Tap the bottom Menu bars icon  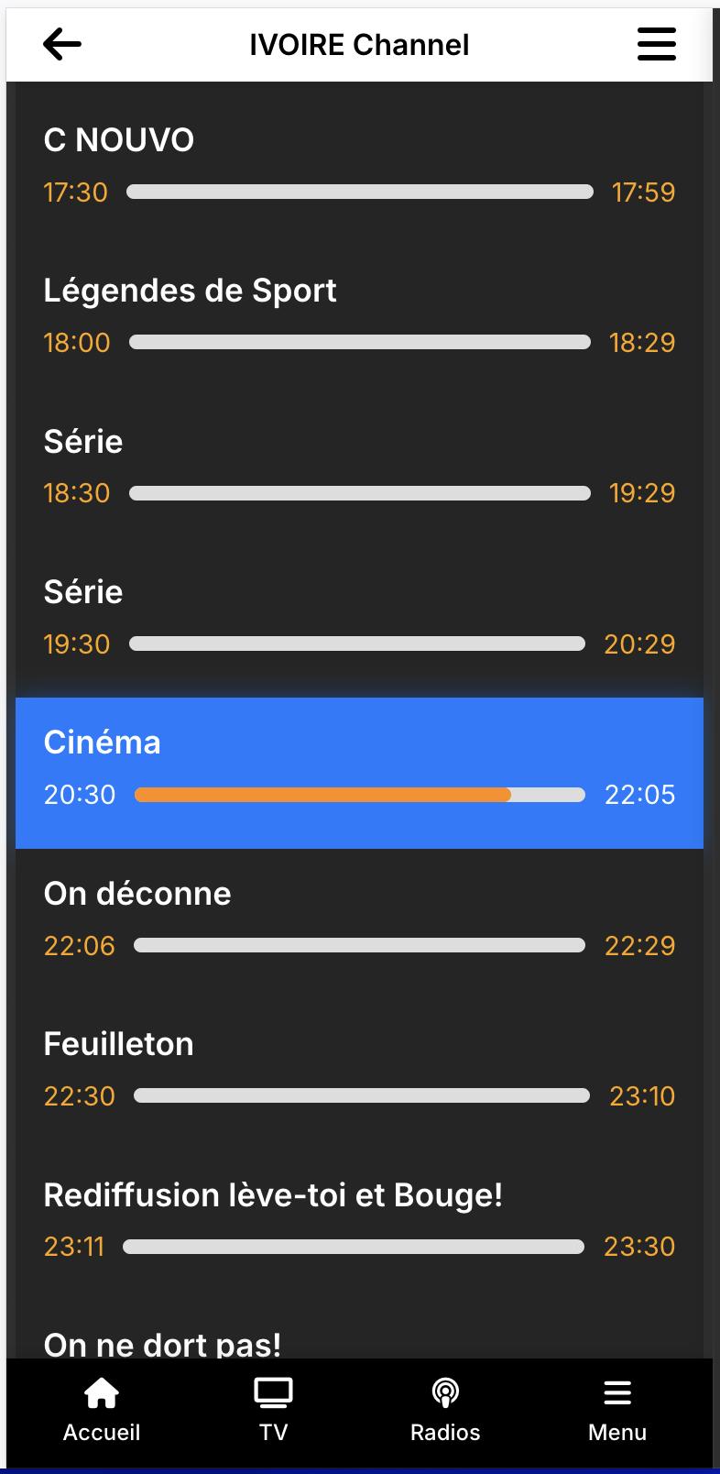[617, 1393]
